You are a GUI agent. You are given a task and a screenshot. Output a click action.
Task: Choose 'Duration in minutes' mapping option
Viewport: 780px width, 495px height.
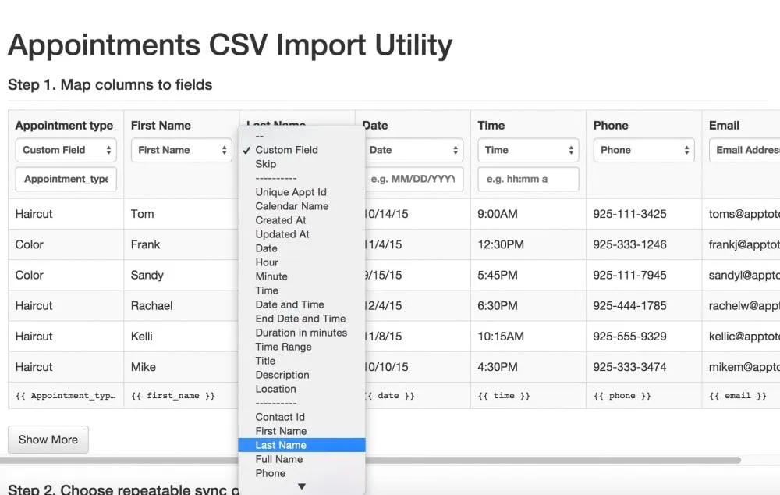tap(300, 333)
